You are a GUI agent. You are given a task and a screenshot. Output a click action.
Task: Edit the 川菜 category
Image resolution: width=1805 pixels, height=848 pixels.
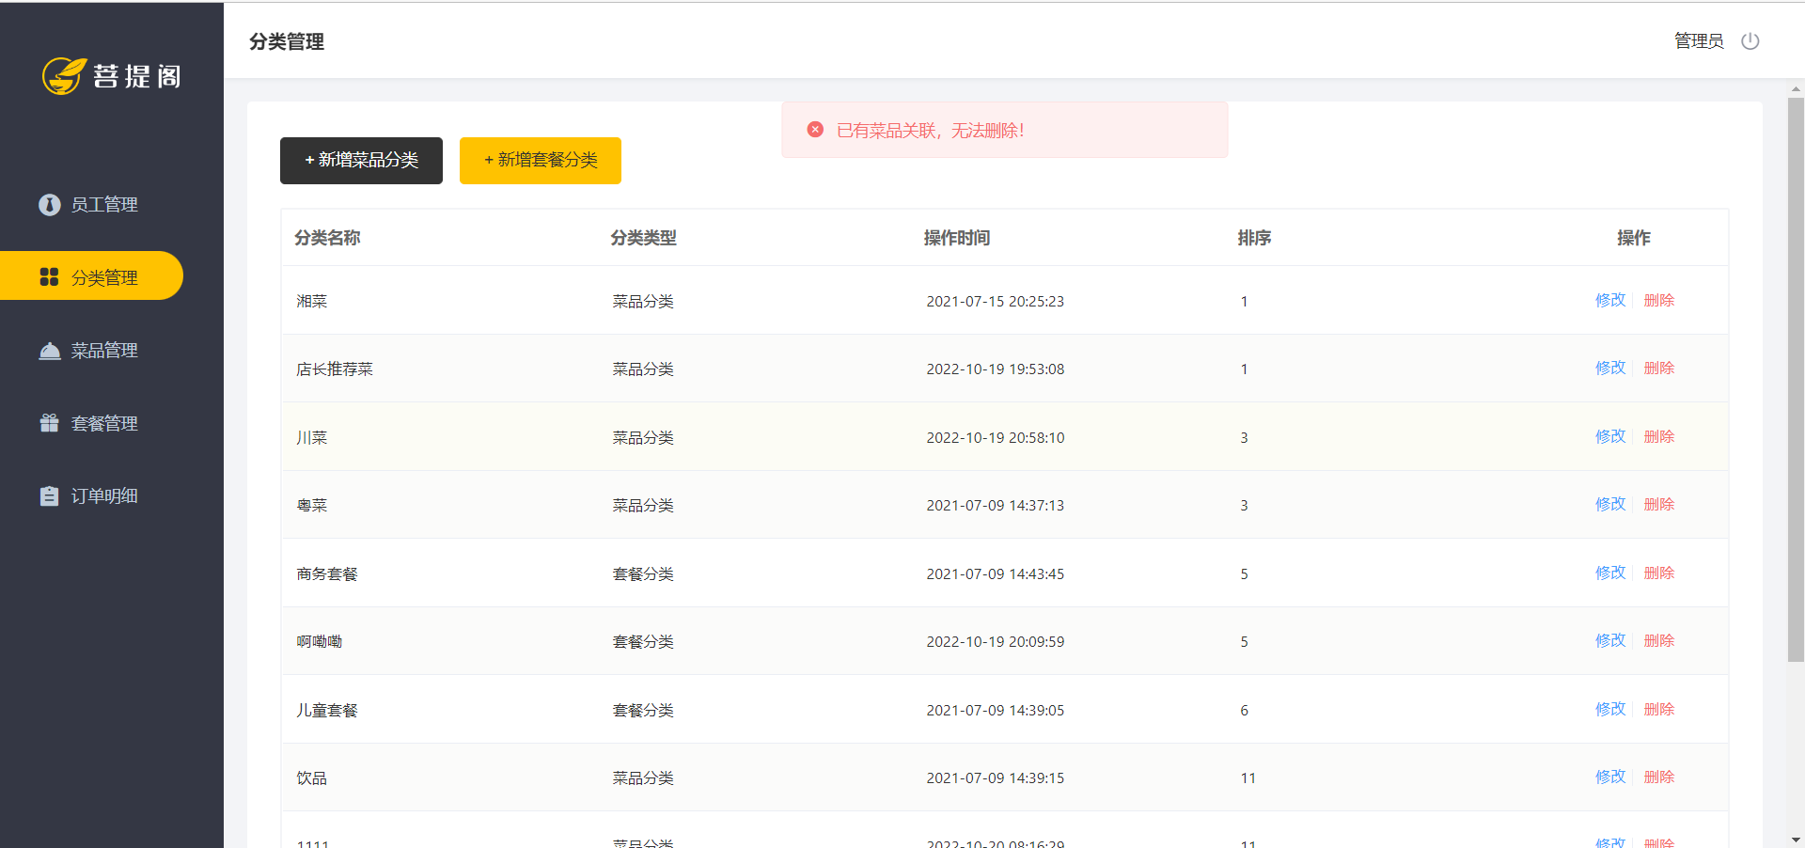(1610, 436)
